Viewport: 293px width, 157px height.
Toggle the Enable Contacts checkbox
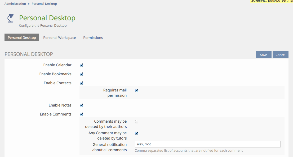coord(81,83)
